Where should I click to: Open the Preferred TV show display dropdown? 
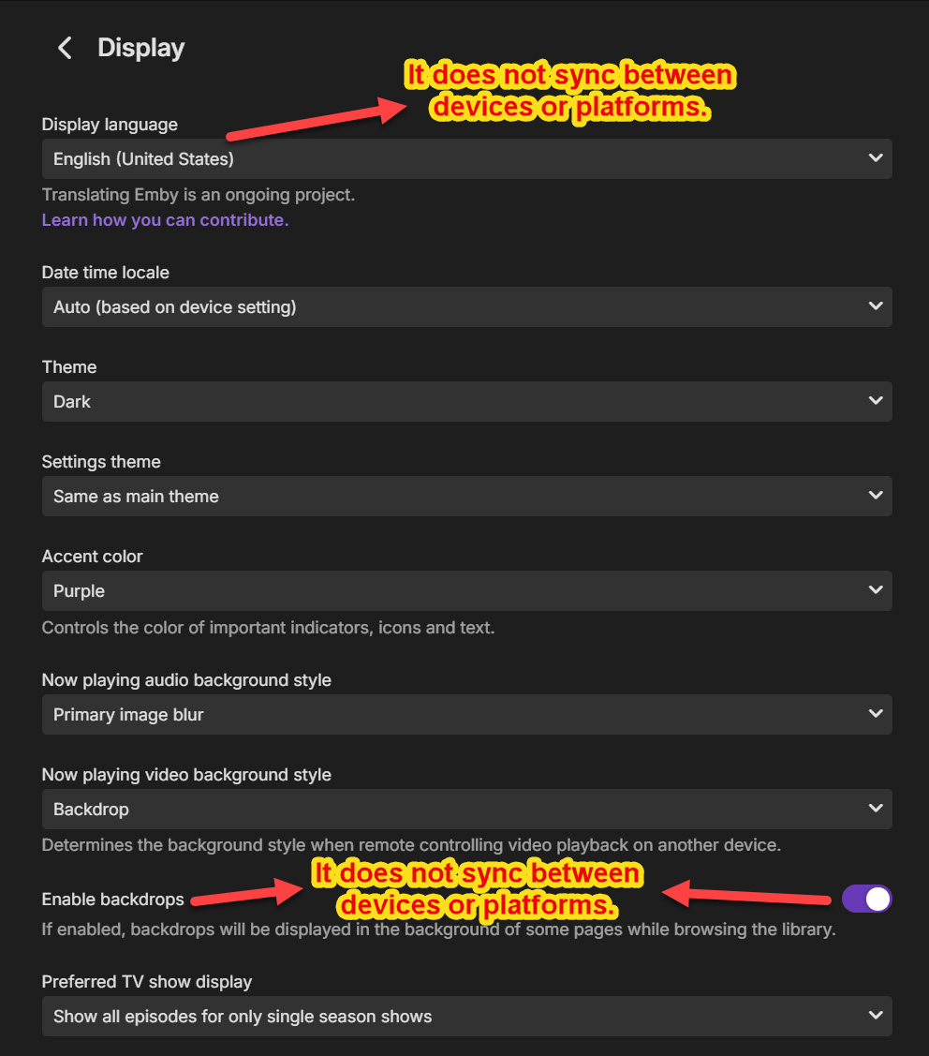[x=466, y=1017]
